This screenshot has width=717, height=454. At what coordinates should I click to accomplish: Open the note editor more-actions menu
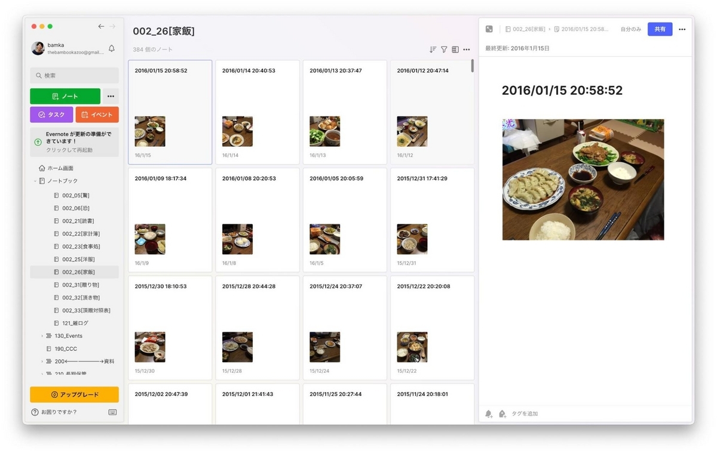point(682,29)
